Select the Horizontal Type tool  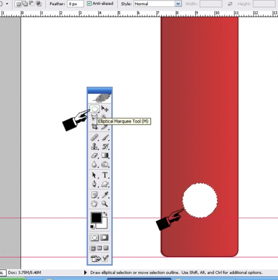coord(105,175)
